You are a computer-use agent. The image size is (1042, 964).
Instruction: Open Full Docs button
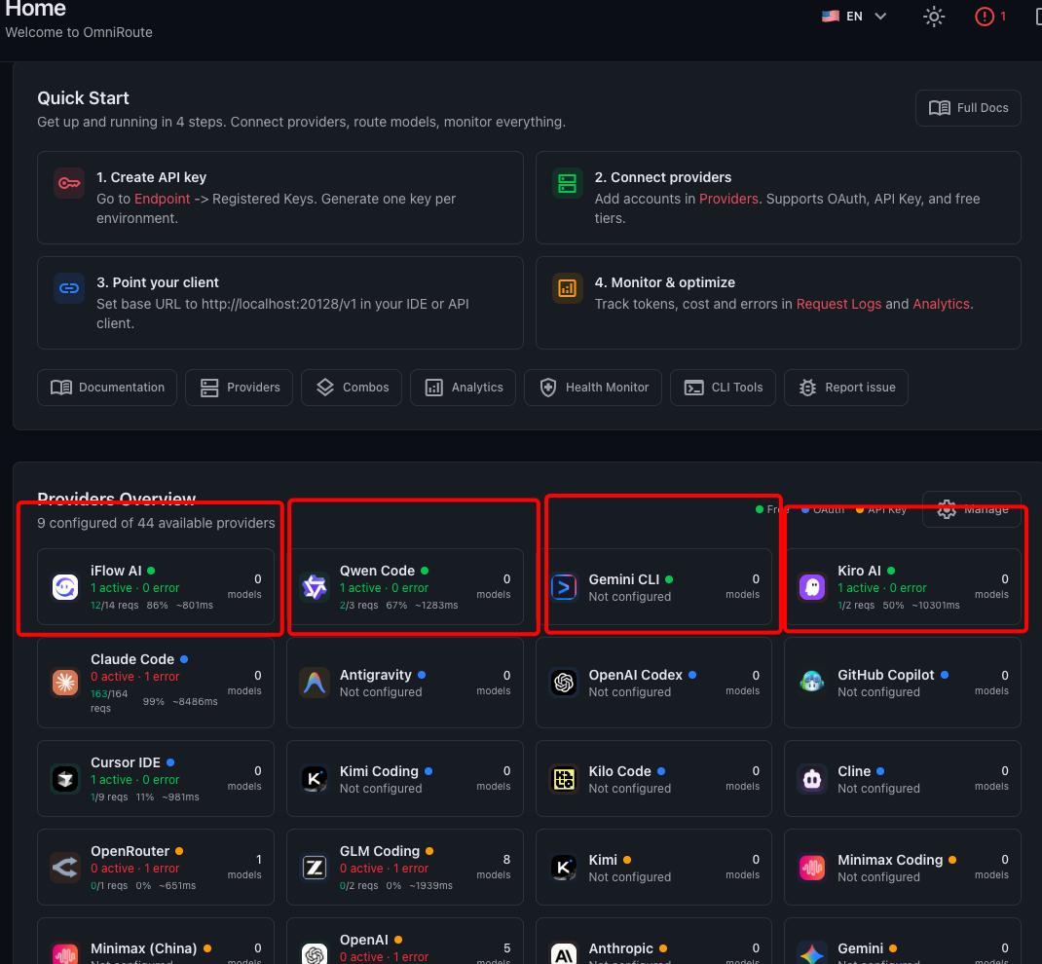[x=968, y=108]
